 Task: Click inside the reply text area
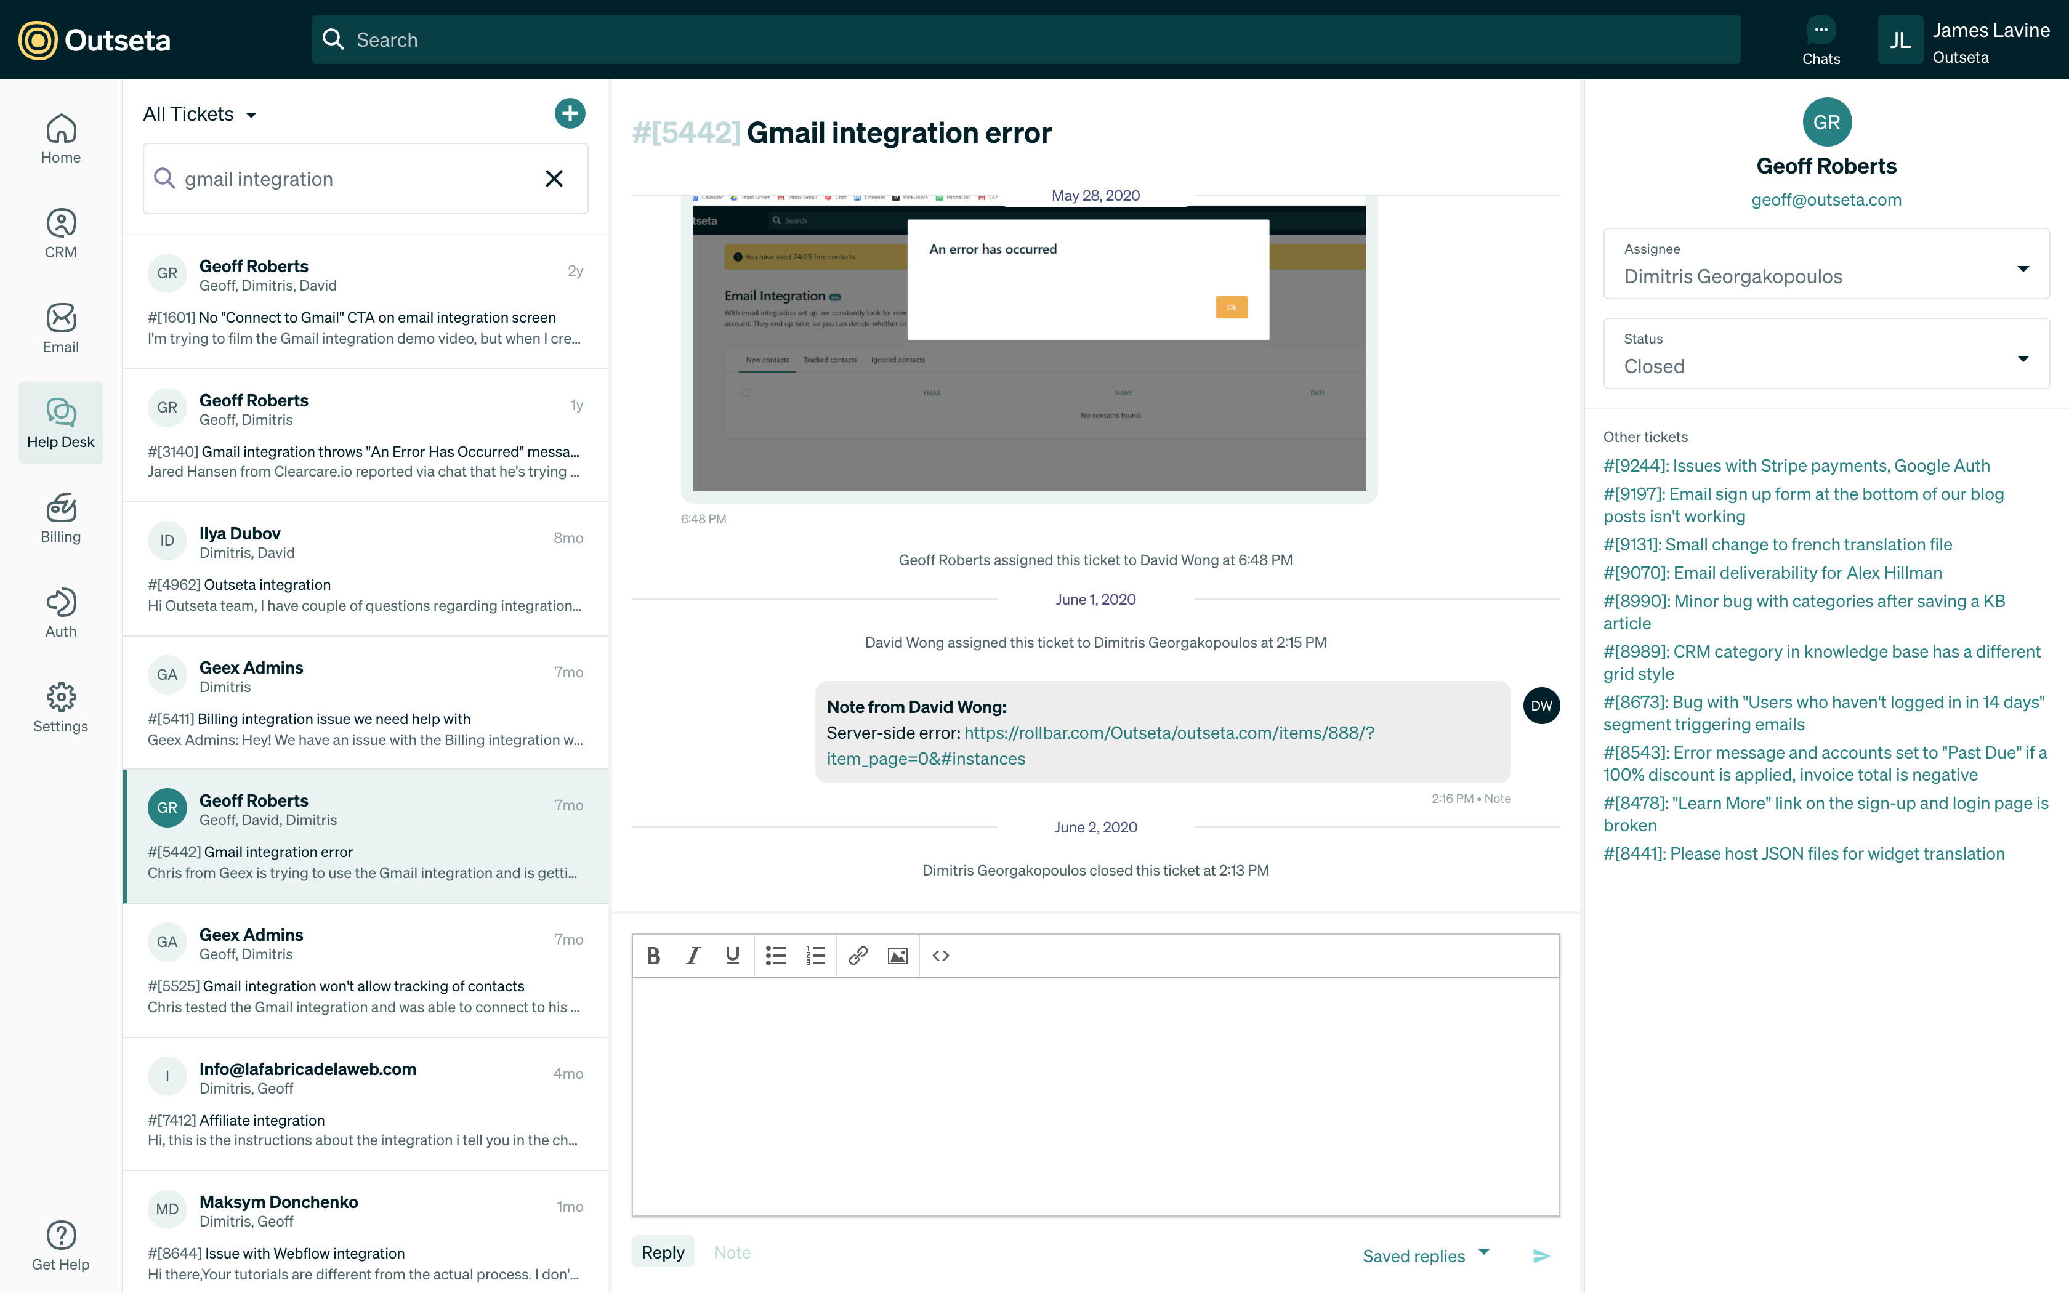(x=1095, y=1095)
